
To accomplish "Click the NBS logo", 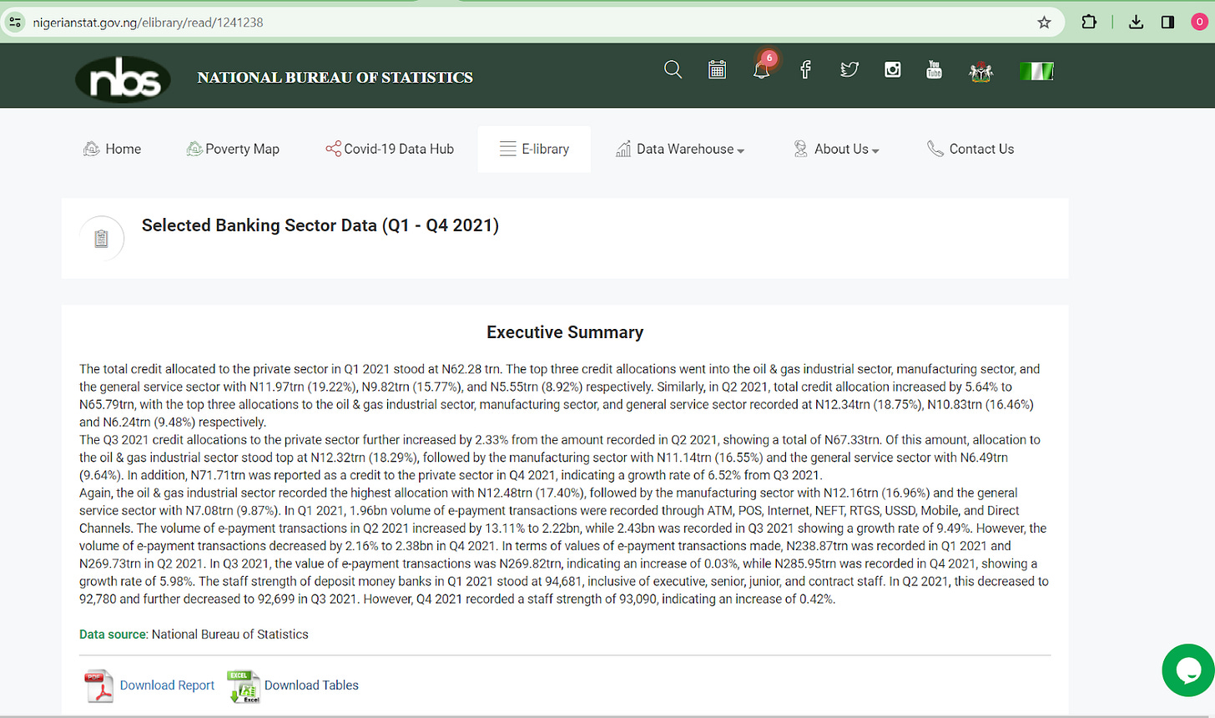I will pyautogui.click(x=123, y=78).
